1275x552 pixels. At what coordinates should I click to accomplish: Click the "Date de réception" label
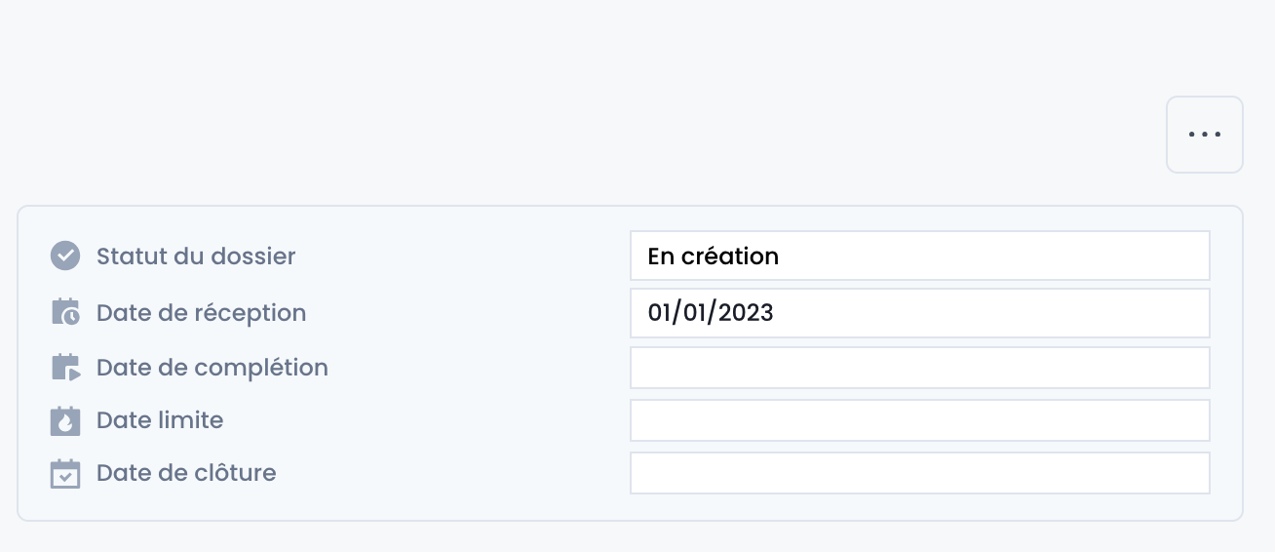click(201, 313)
